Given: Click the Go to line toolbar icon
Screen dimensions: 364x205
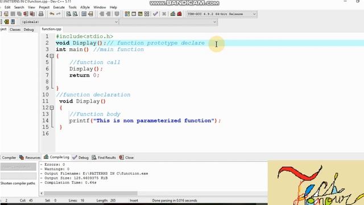Looking at the screenshot, I should [x=90, y=14].
